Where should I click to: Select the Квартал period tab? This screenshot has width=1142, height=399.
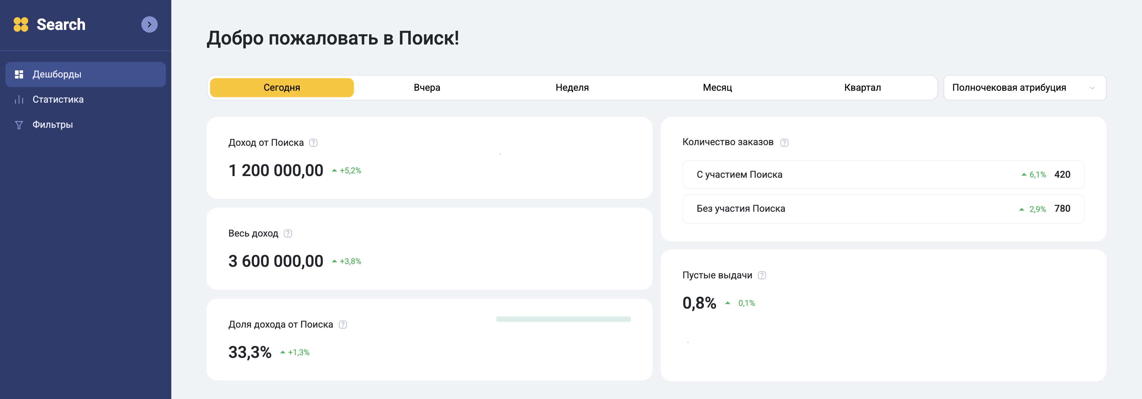tap(862, 87)
